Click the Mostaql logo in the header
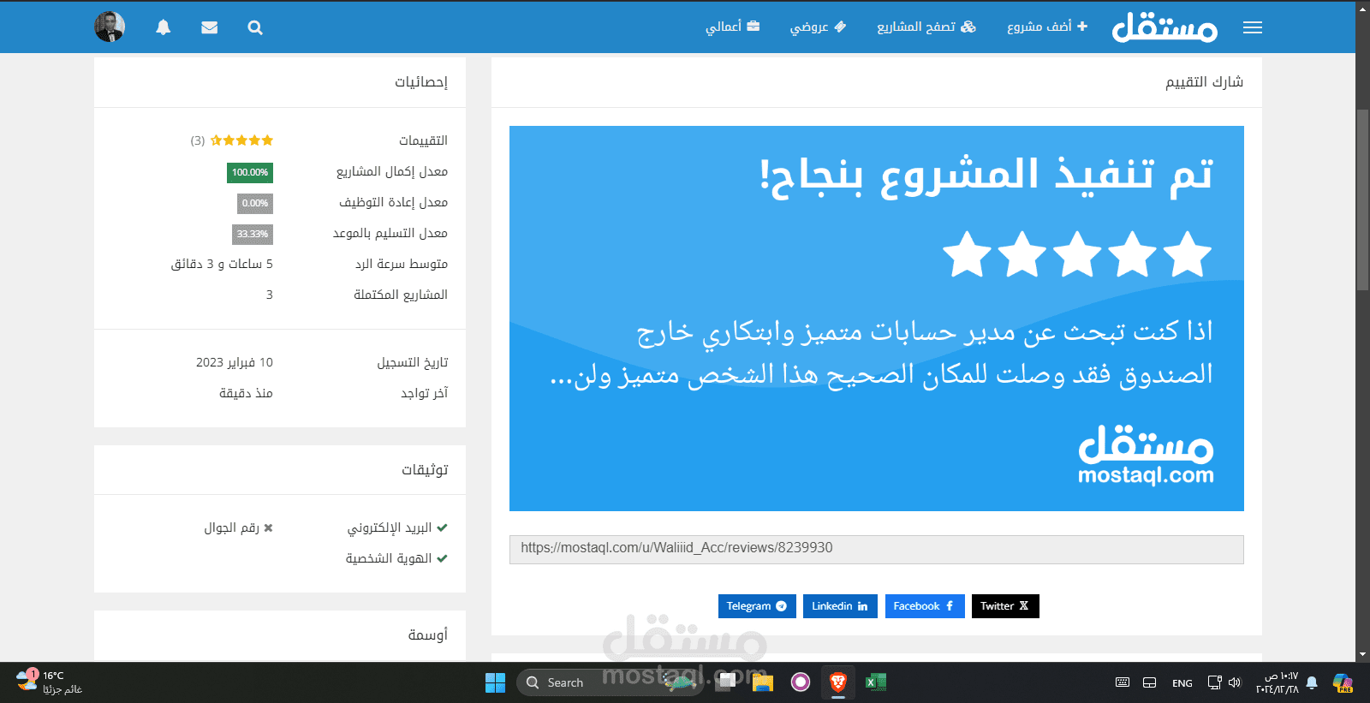Viewport: 1370px width, 703px height. [1164, 27]
